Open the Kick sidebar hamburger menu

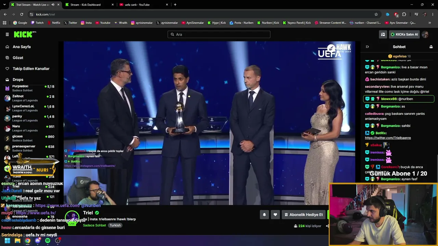(x=7, y=35)
